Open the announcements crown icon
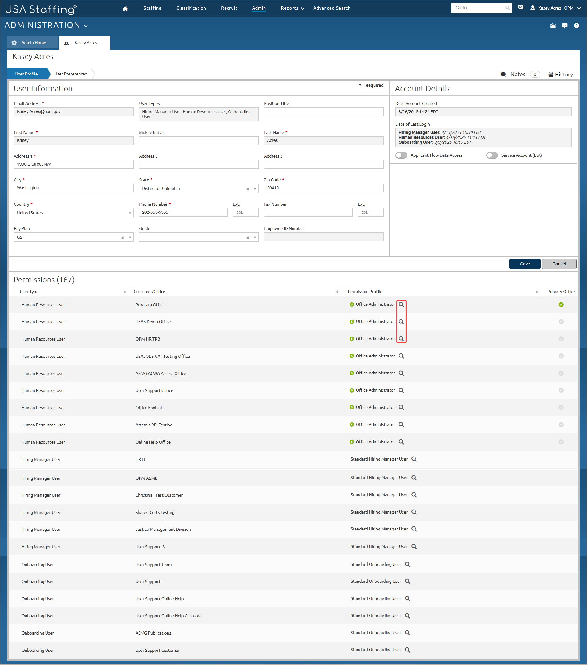 [553, 26]
